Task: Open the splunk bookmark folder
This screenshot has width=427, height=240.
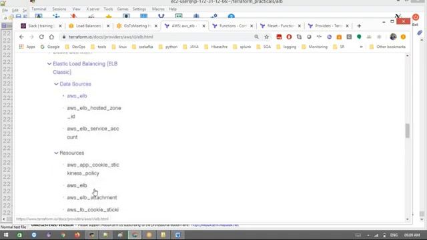Action: [x=242, y=47]
